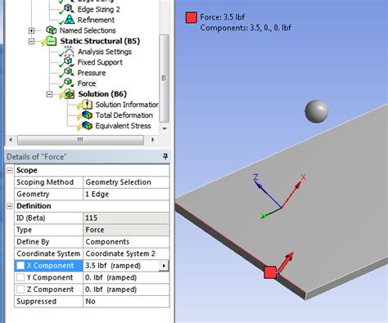
Task: Select Analysis Settings tree item
Action: point(105,52)
